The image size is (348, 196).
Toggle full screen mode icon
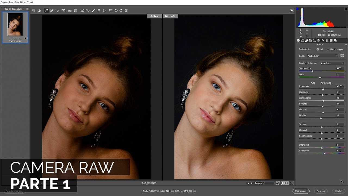pyautogui.click(x=291, y=10)
